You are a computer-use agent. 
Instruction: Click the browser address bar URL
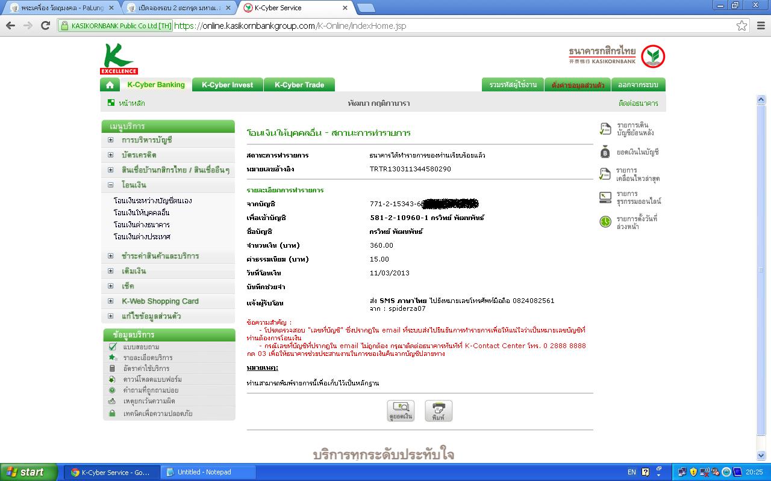click(x=361, y=26)
